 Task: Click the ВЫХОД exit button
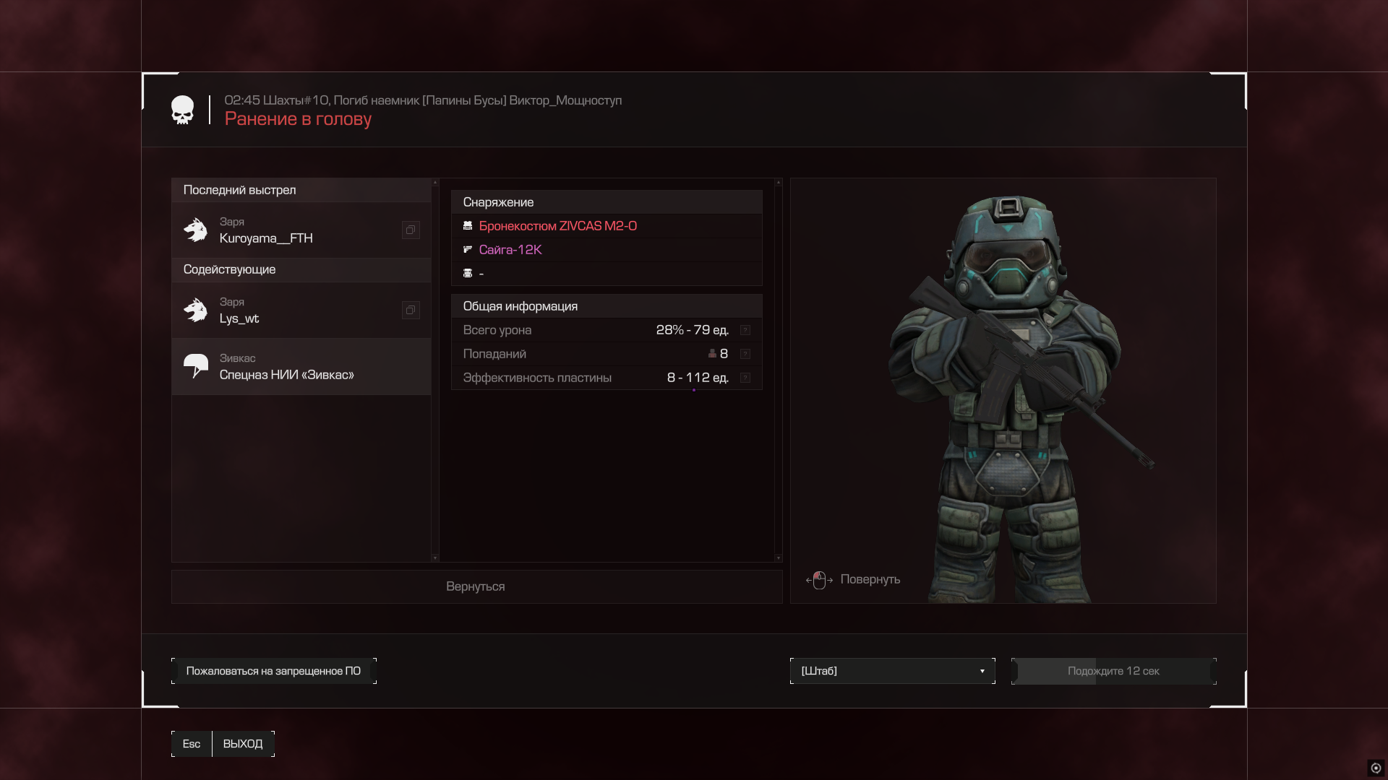pos(243,744)
